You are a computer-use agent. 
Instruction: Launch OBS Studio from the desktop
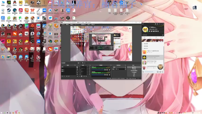(3, 34)
